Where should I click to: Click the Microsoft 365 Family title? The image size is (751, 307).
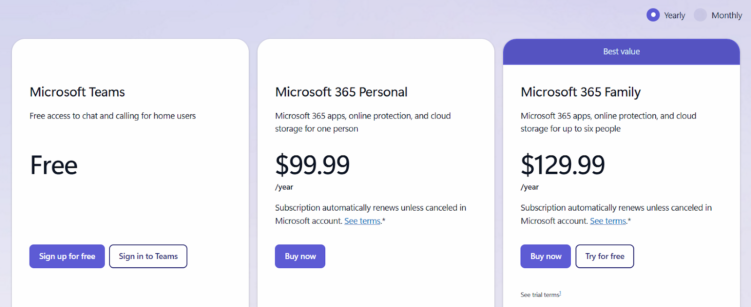(x=580, y=92)
